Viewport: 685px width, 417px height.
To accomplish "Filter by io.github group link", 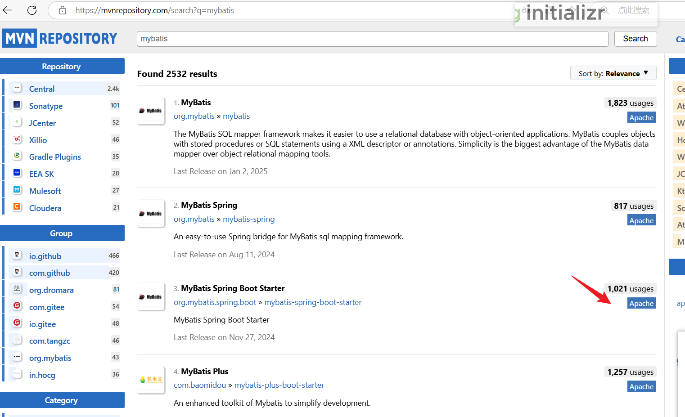I will coord(45,256).
